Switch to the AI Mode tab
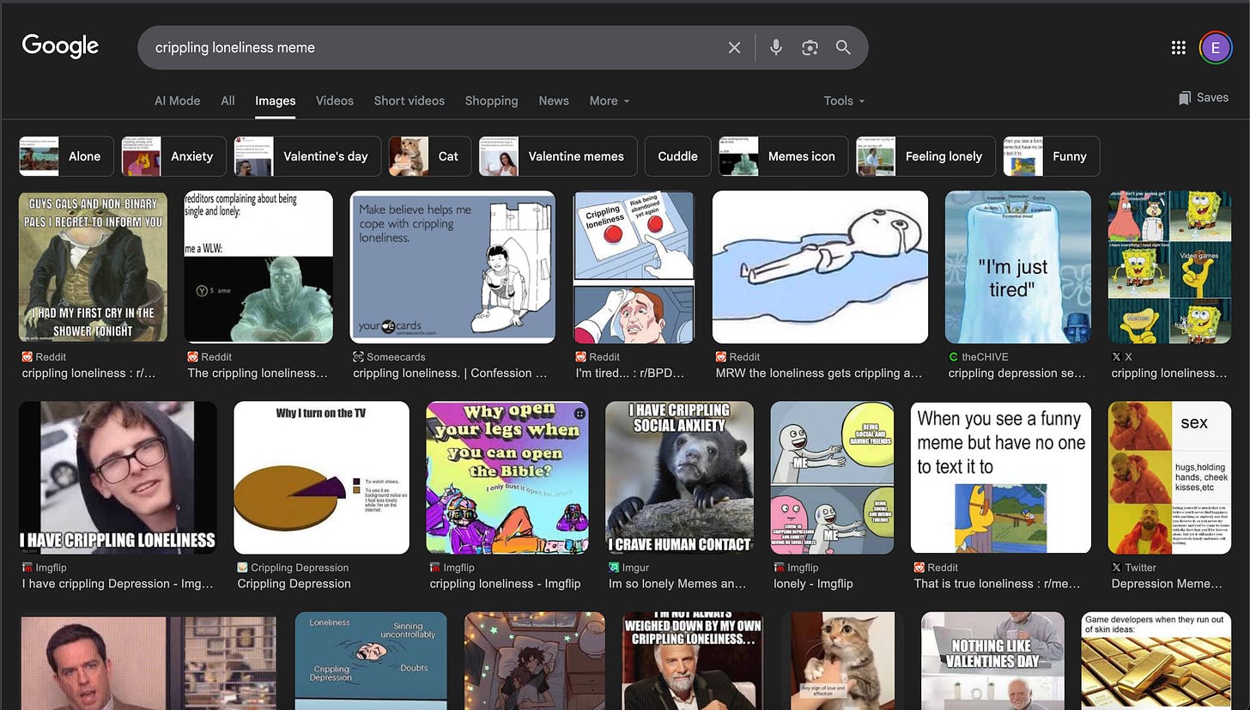The width and height of the screenshot is (1250, 710). tap(177, 100)
